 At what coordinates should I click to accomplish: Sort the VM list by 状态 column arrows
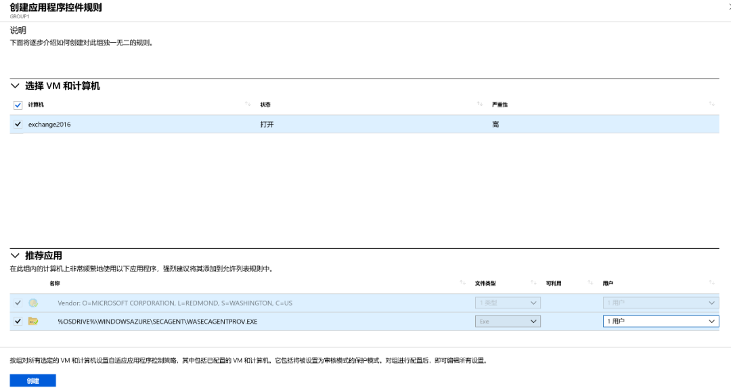coord(479,104)
